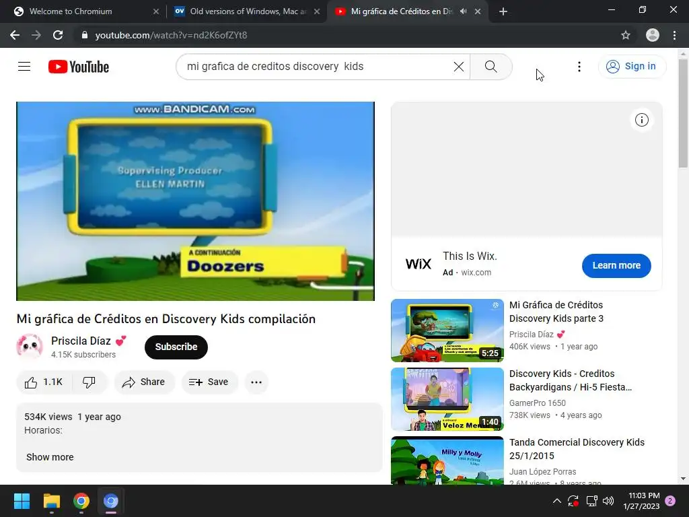
Task: Open Google Chrome from taskbar
Action: point(81,501)
